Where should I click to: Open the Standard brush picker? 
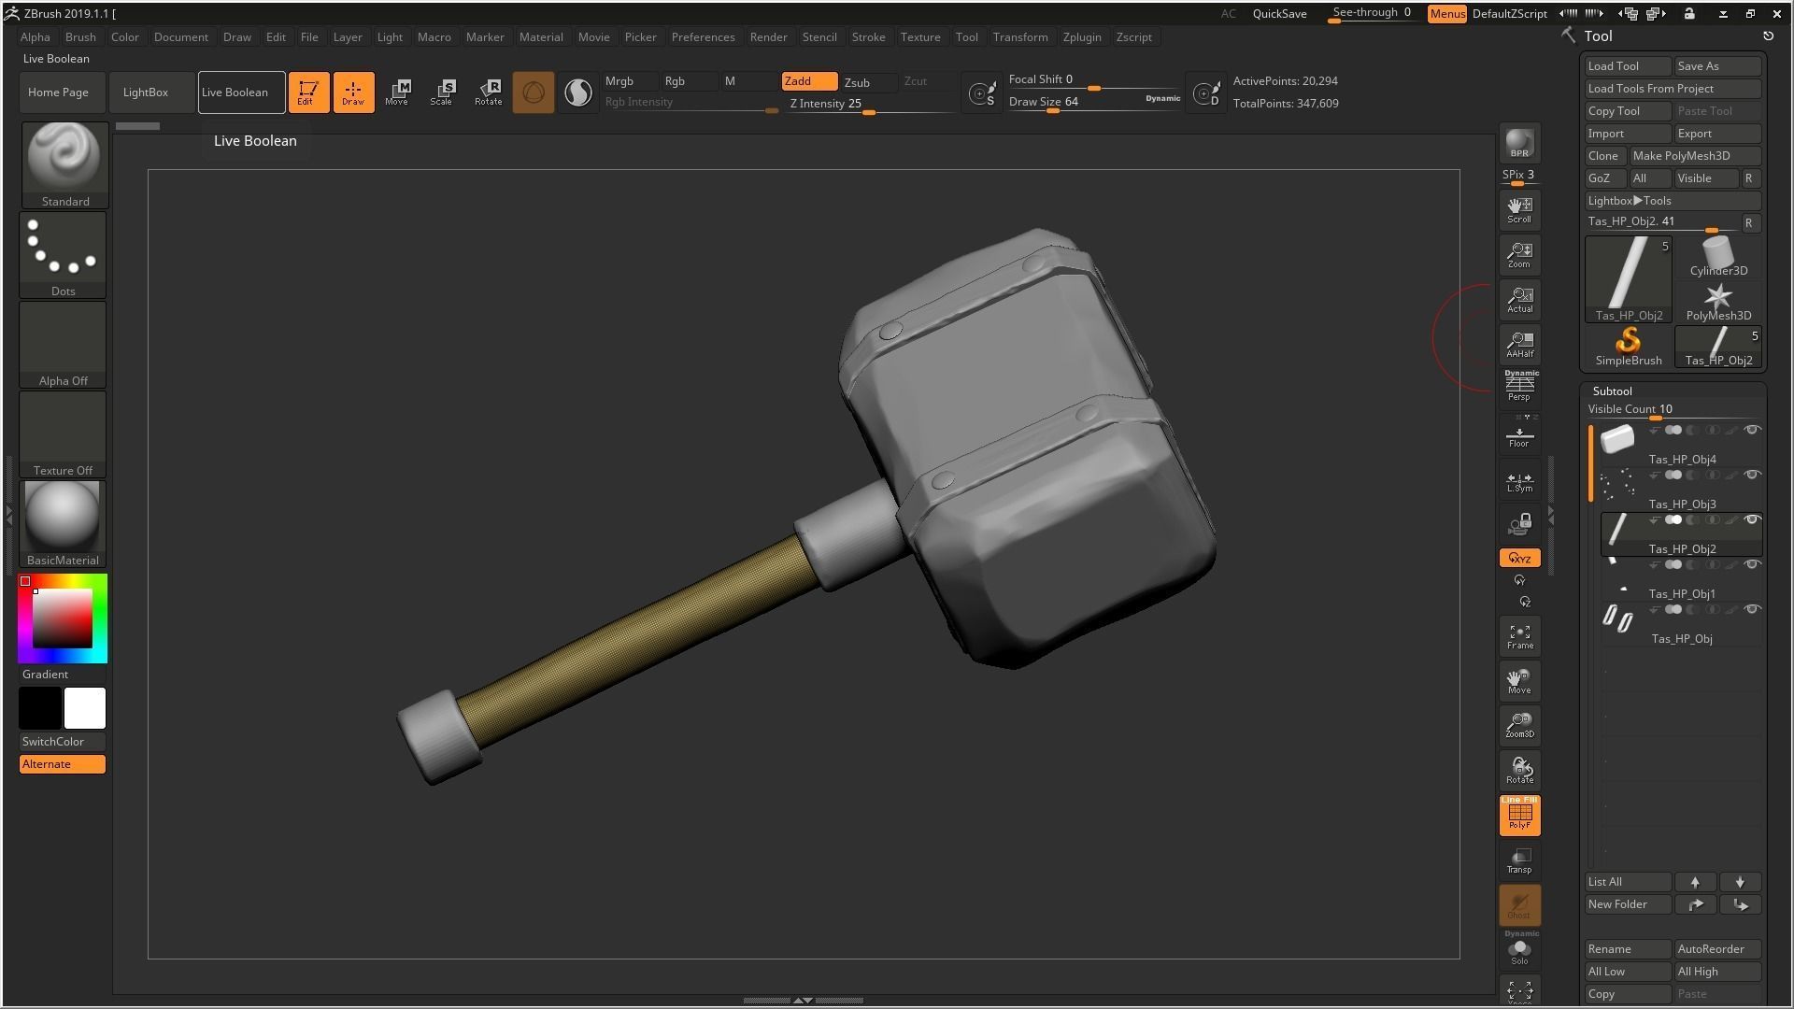click(x=64, y=164)
